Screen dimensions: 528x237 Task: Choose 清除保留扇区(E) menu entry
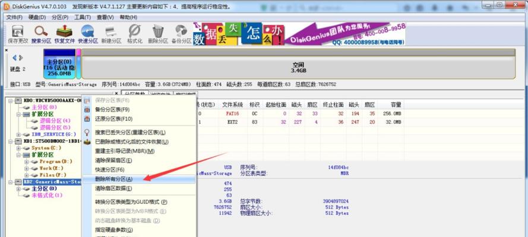139,161
